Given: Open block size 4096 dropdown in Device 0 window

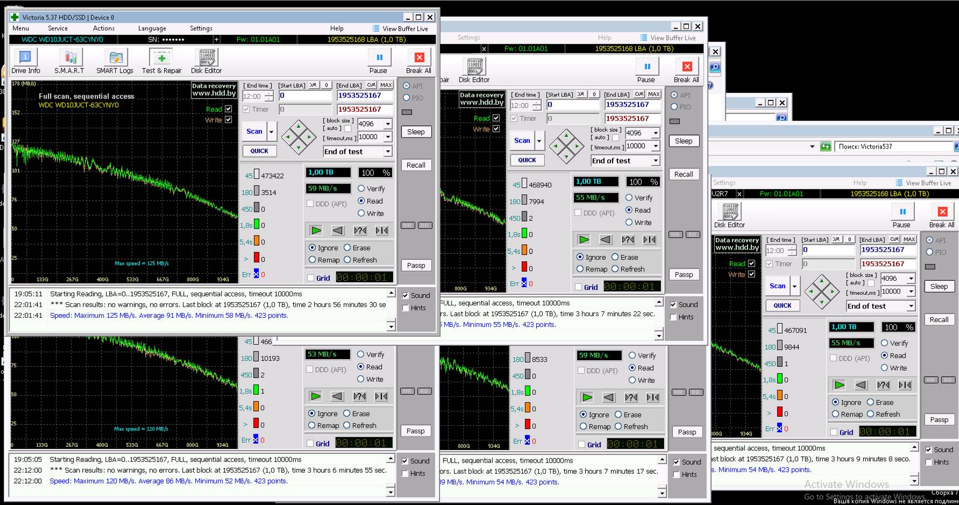Looking at the screenshot, I should [x=387, y=124].
